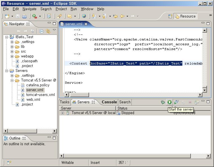The width and height of the screenshot is (214, 167).
Task: Open the Navigate menu
Action: tap(29, 9)
